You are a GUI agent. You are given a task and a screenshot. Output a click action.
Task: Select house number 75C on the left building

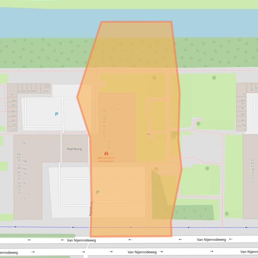[x=24, y=143]
